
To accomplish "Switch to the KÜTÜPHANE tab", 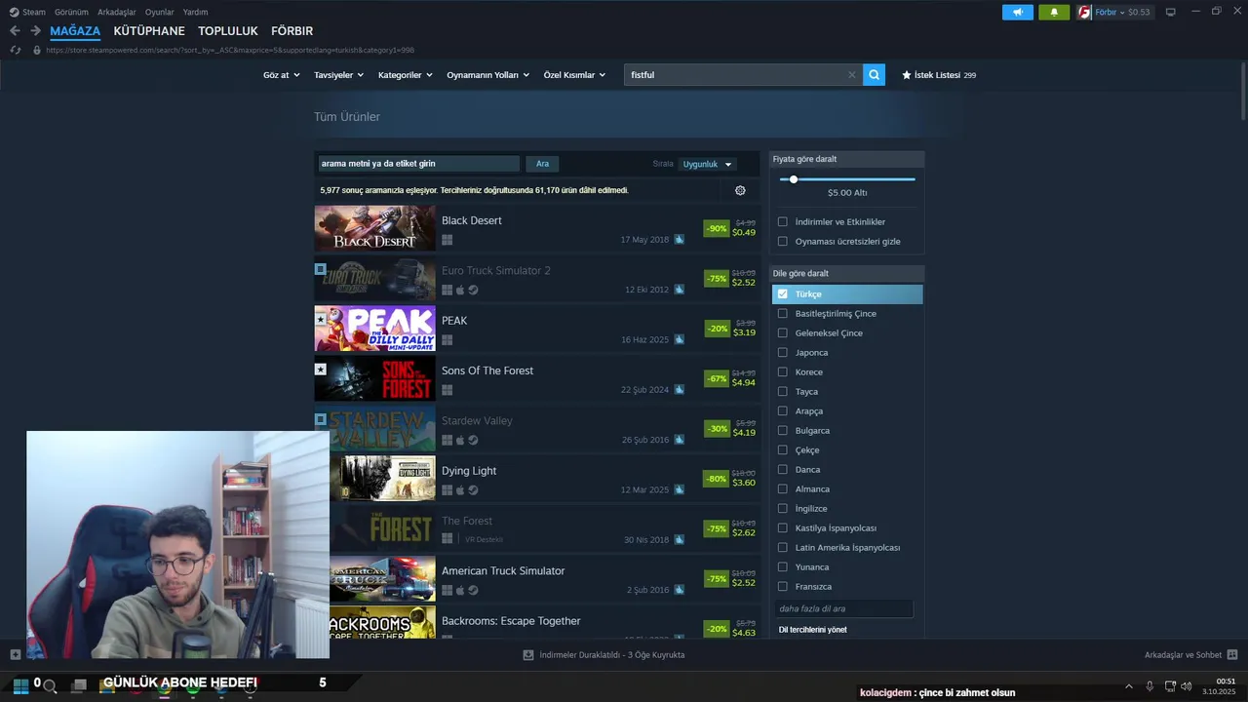I will [149, 31].
